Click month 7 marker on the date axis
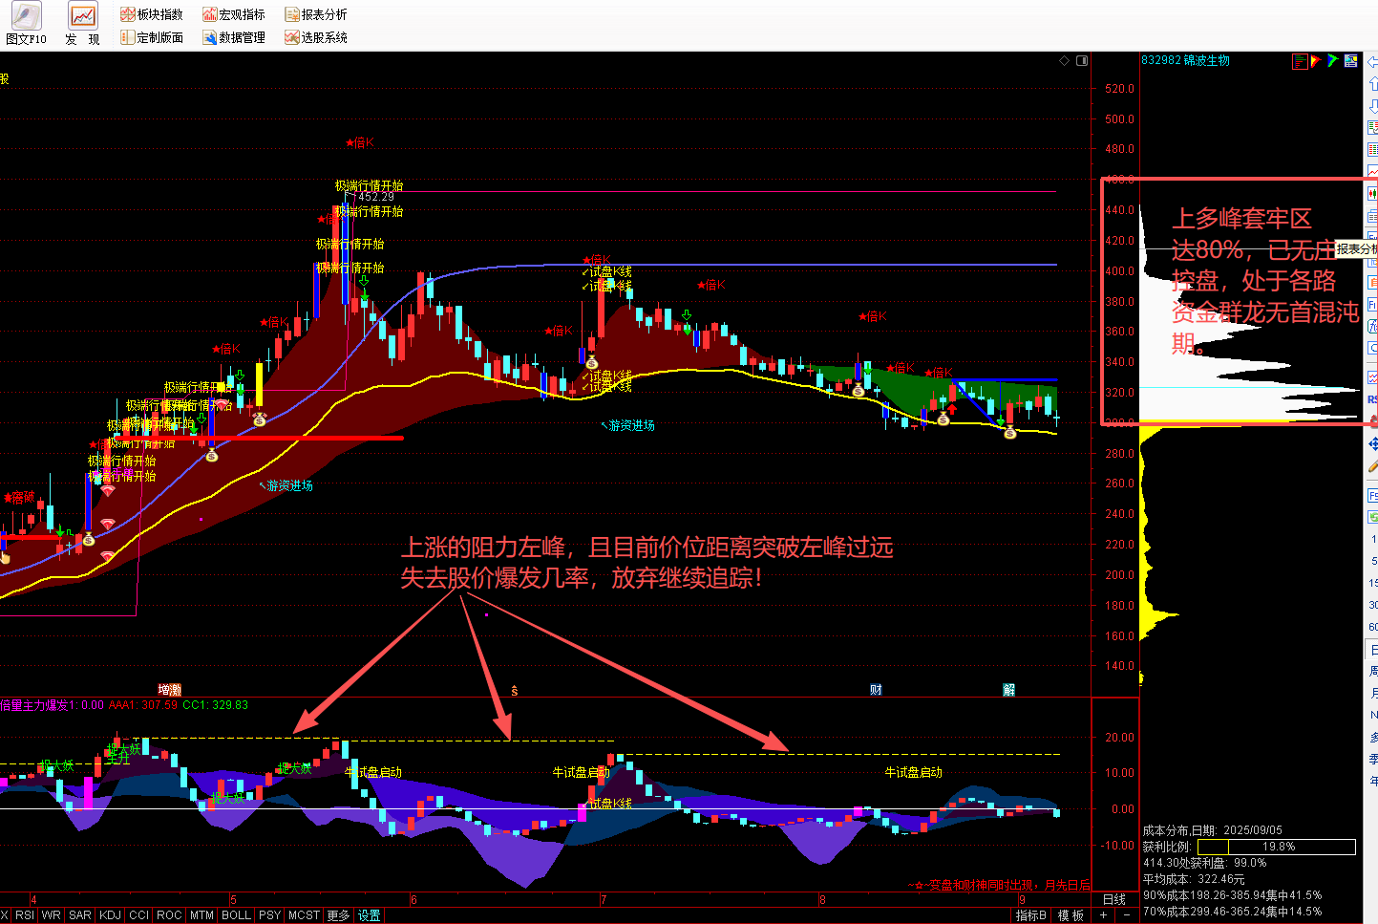Viewport: 1378px width, 924px height. click(x=603, y=899)
